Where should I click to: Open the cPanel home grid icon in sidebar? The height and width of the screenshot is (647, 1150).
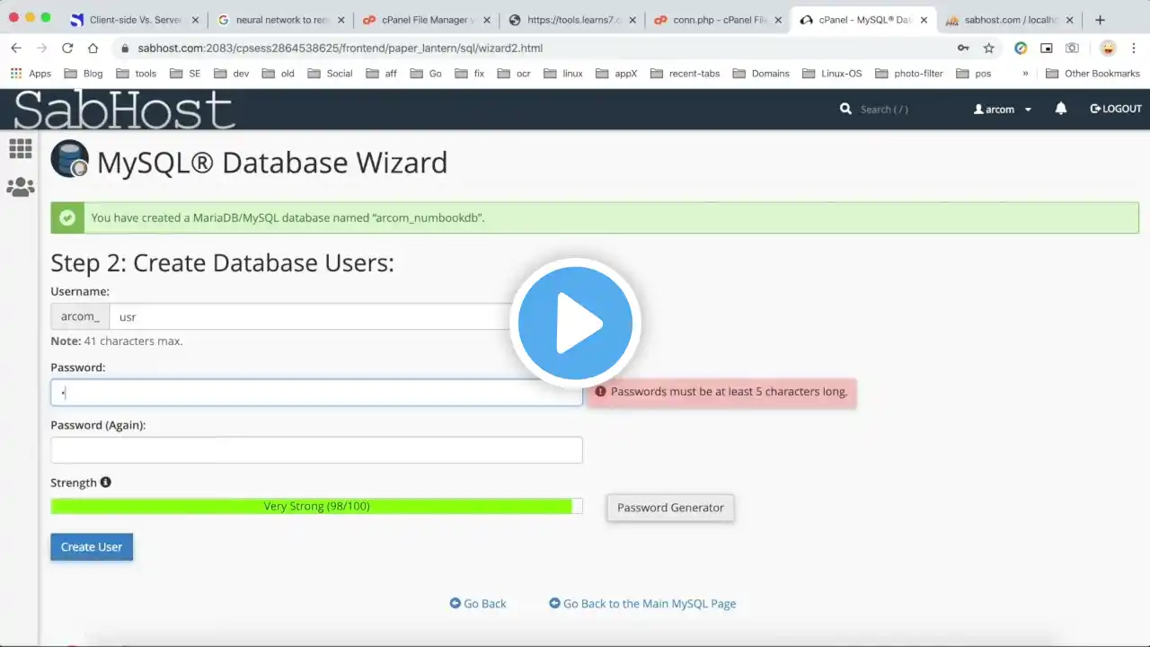(20, 148)
